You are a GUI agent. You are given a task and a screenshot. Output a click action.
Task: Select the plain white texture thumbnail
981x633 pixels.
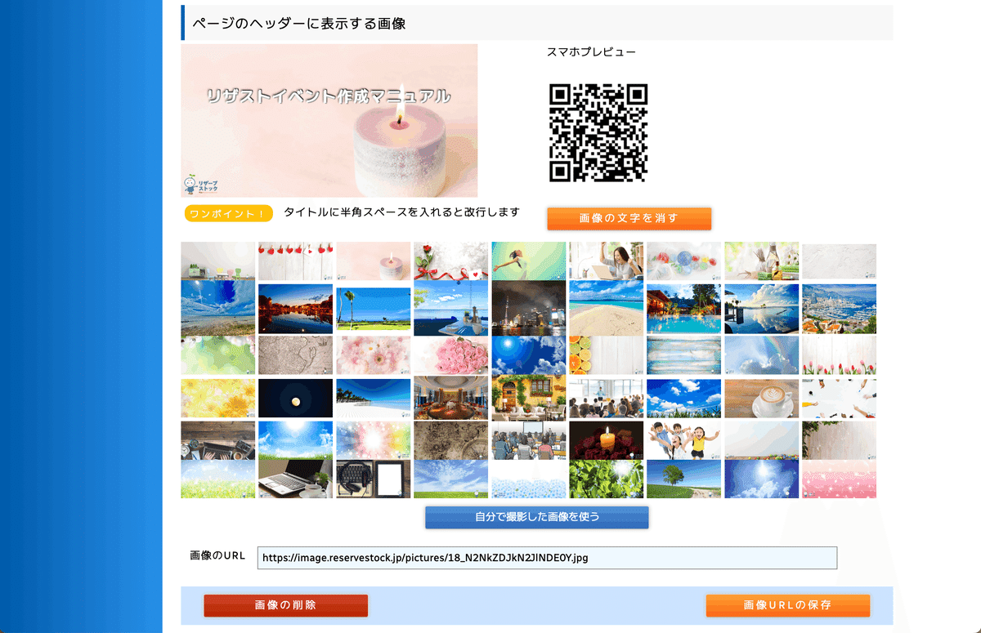839,261
